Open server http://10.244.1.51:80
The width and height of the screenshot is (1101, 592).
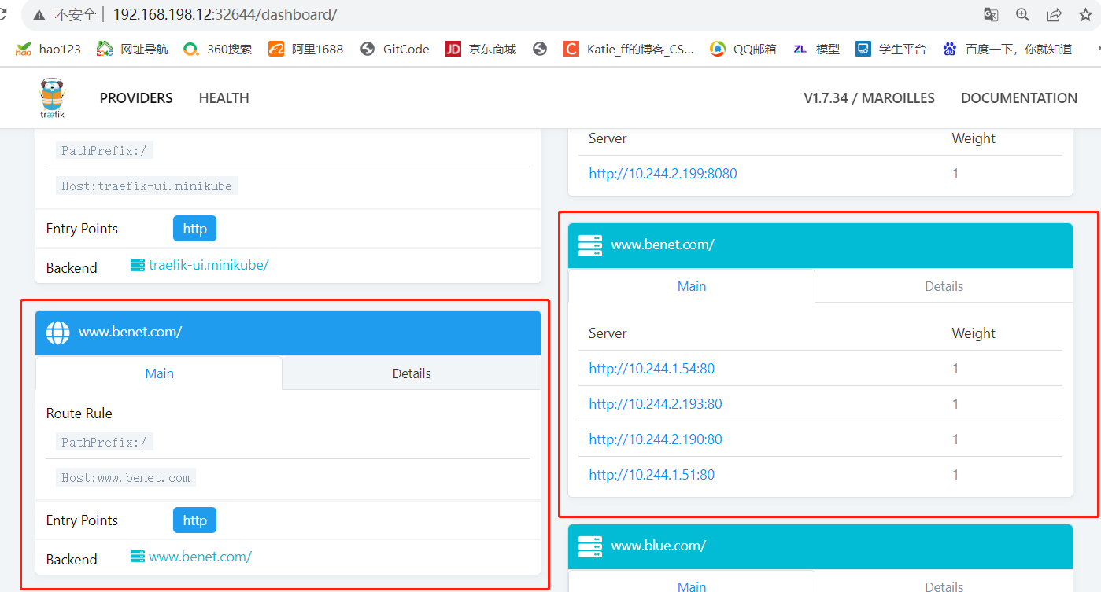pyautogui.click(x=652, y=475)
